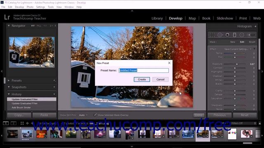Screen dimensions: 264x148
Task: Switch to the Library module
Action: (157, 18)
